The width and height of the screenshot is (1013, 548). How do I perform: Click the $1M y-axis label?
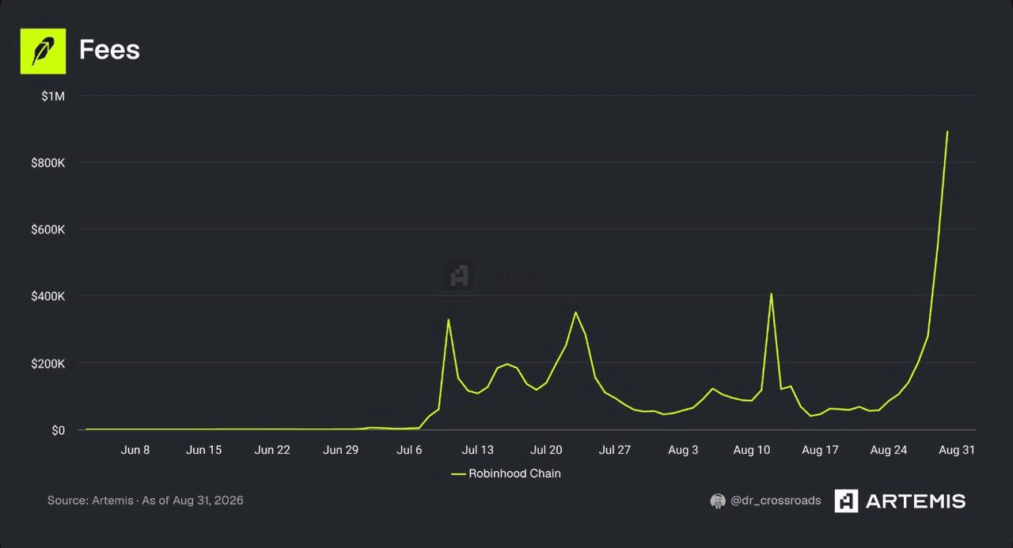pos(53,96)
